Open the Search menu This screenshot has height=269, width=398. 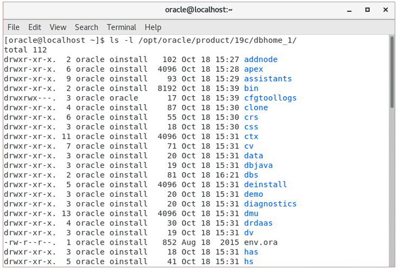point(86,27)
